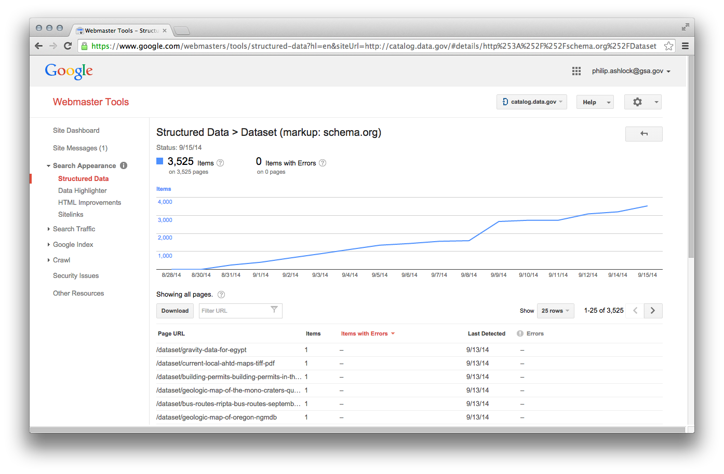Open the settings gear menu
Screen dimensions: 724x474
tap(642, 102)
